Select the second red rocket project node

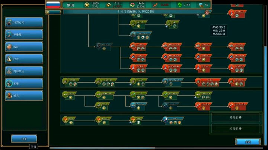172,69
